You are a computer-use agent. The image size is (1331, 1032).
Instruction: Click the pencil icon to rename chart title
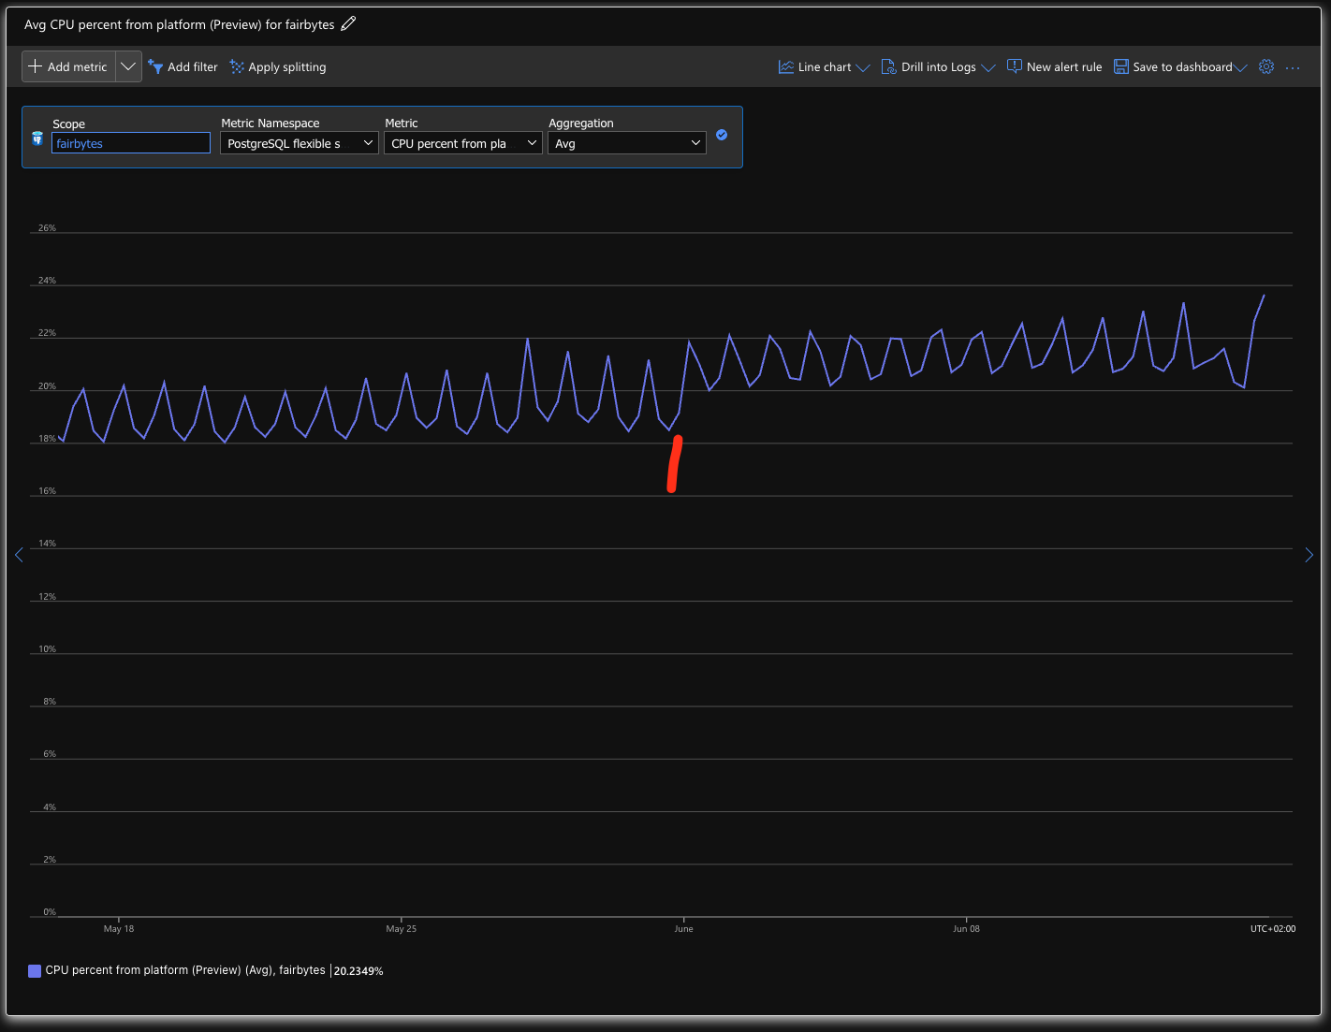point(348,24)
